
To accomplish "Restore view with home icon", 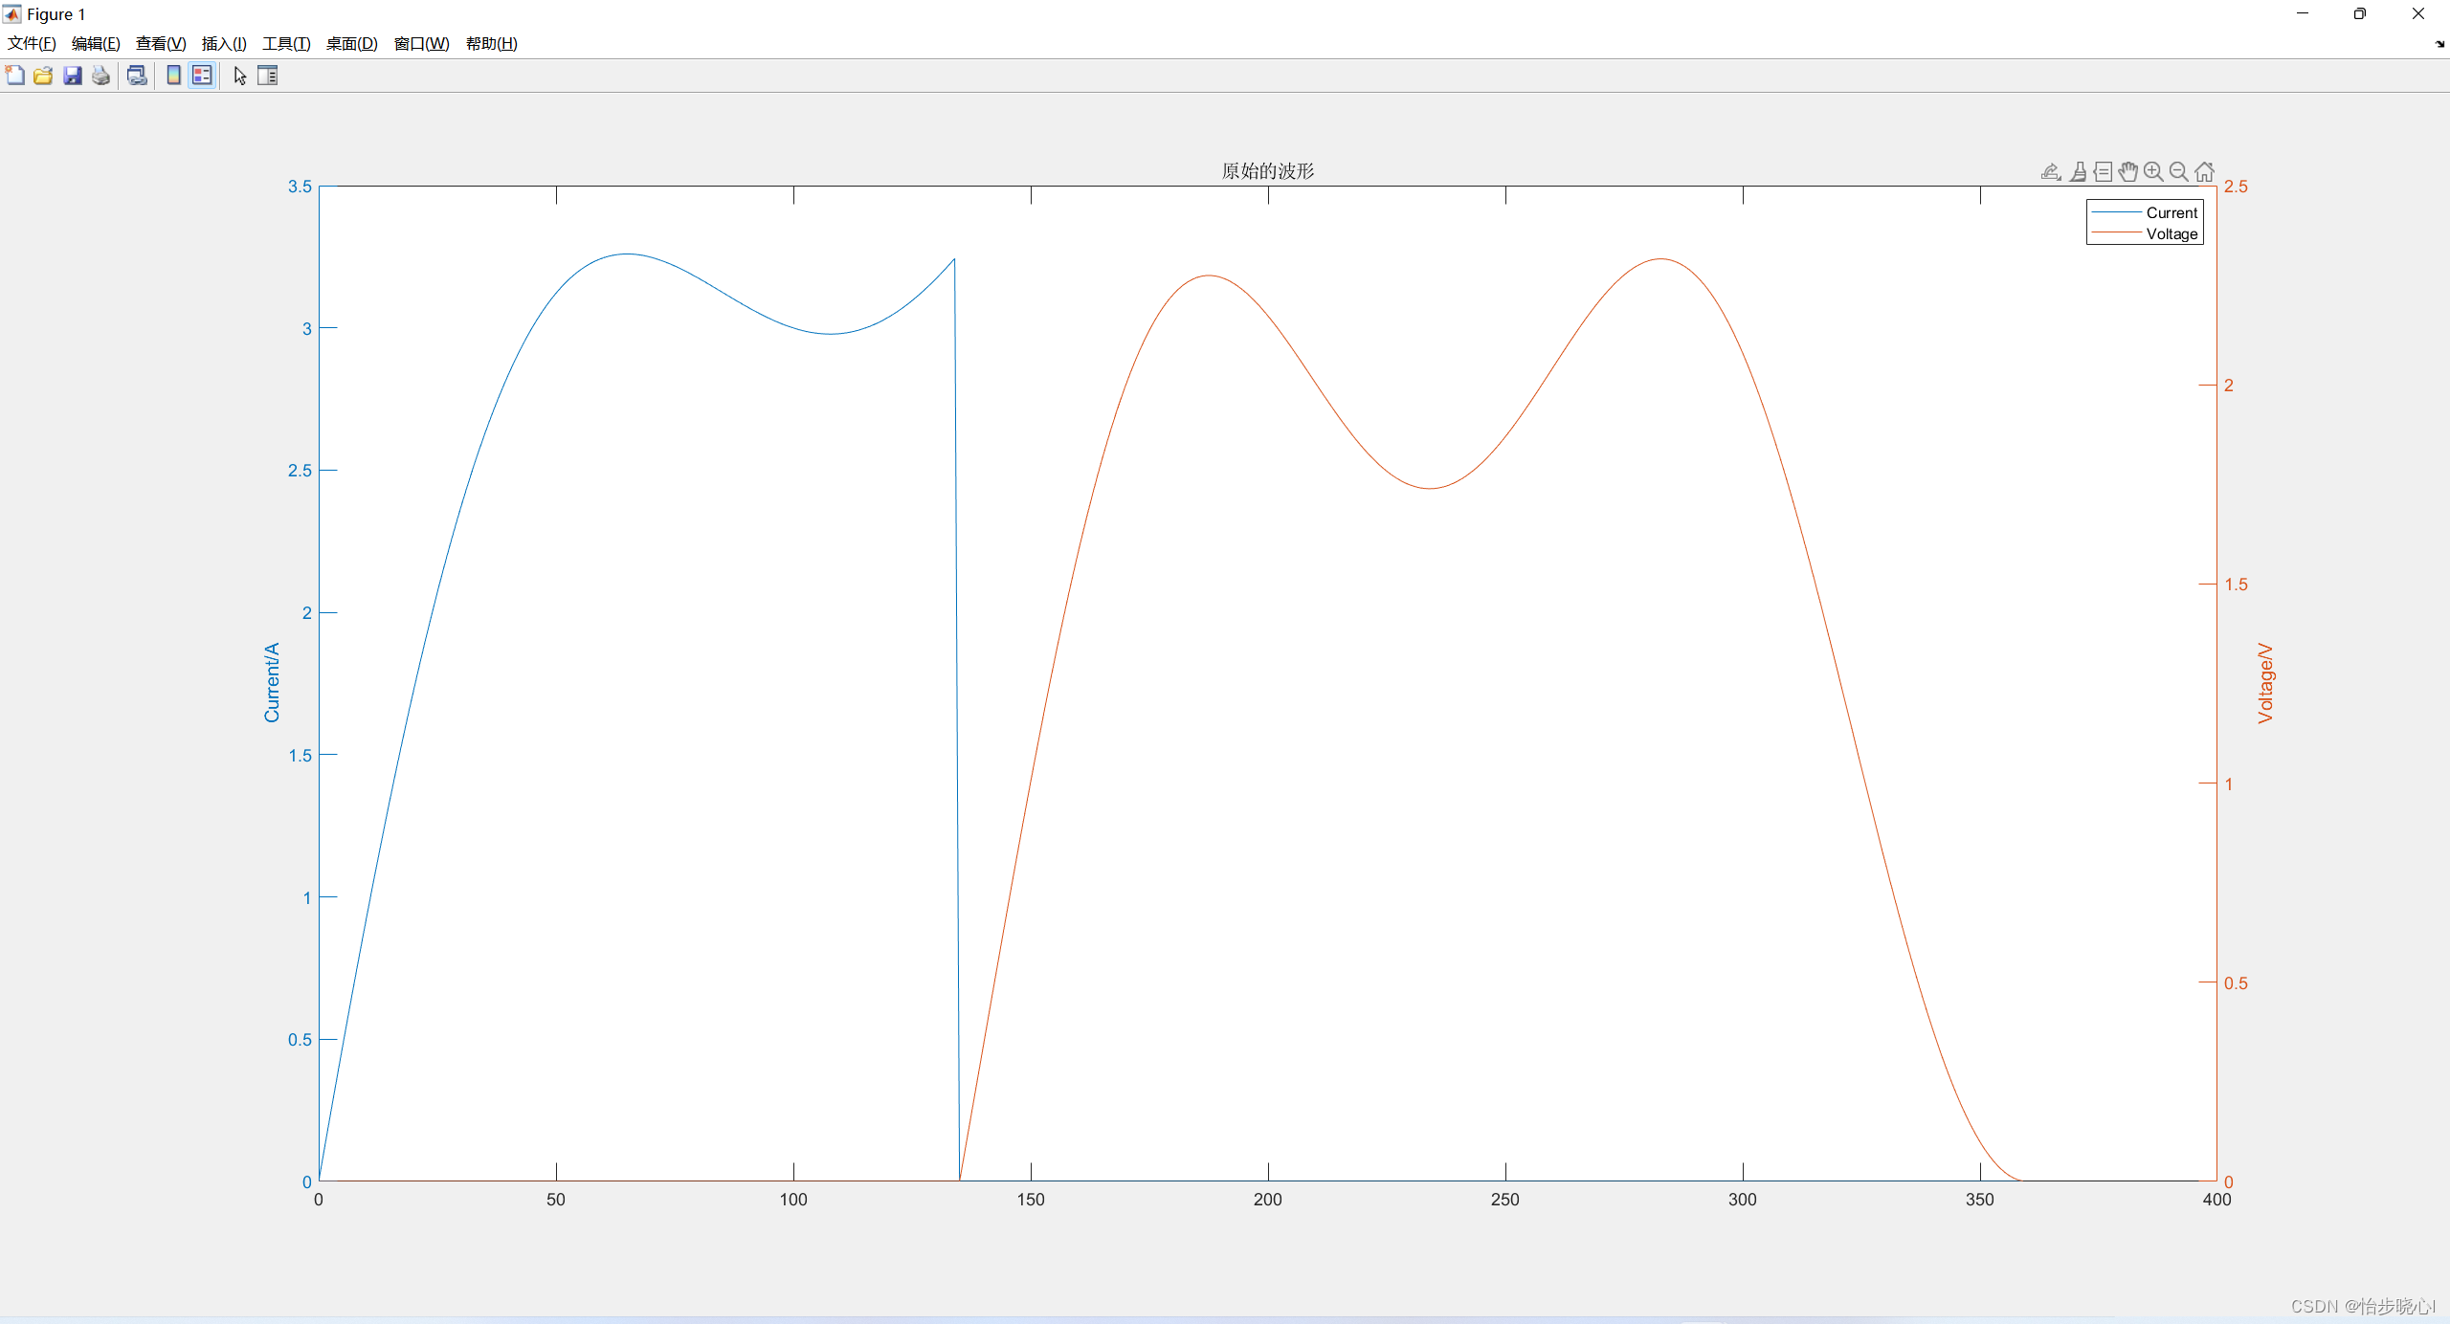I will [x=2204, y=171].
